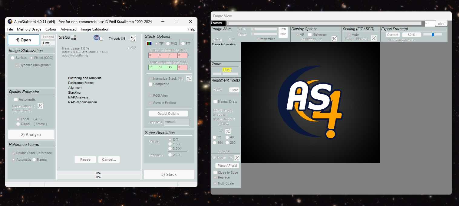The width and height of the screenshot is (459, 206).
Task: Open the Memory Usage menu
Action: tap(29, 29)
